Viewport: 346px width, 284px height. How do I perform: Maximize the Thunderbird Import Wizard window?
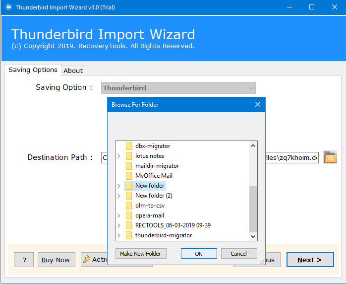pos(312,7)
